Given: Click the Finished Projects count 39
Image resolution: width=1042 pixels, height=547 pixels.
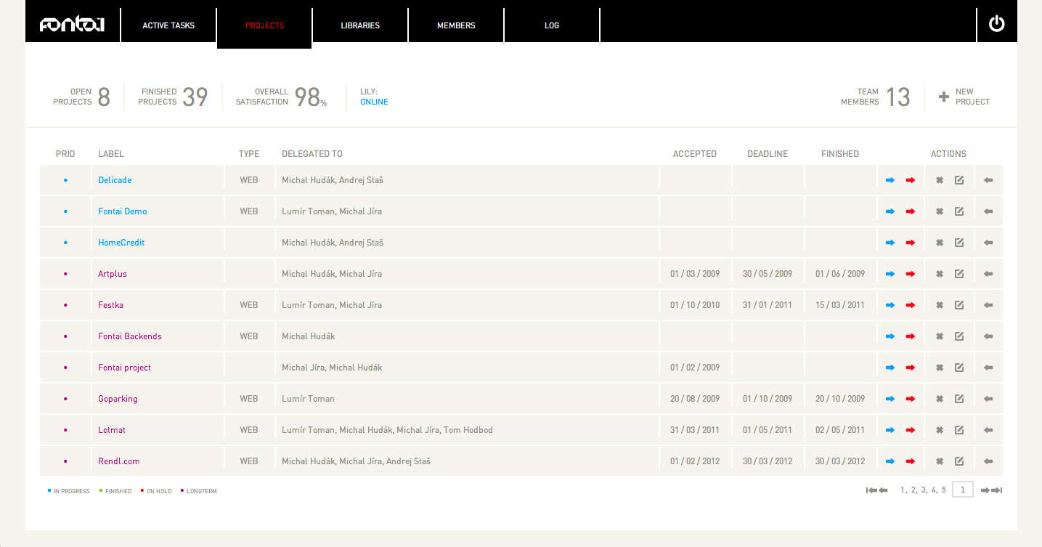Looking at the screenshot, I should (195, 97).
